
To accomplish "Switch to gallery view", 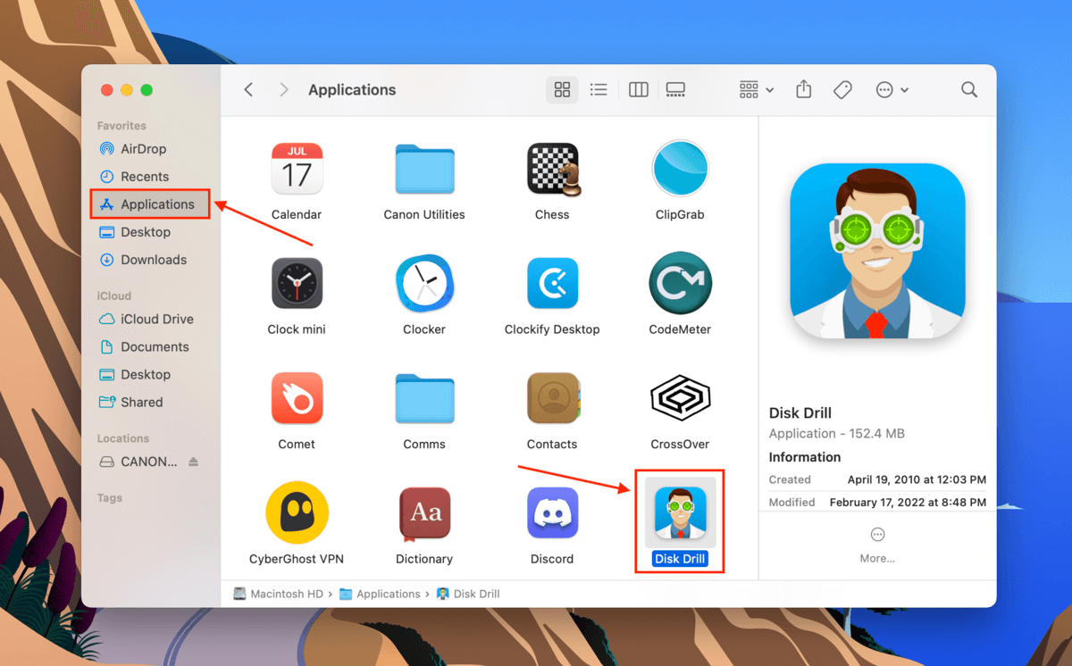I will coord(675,89).
